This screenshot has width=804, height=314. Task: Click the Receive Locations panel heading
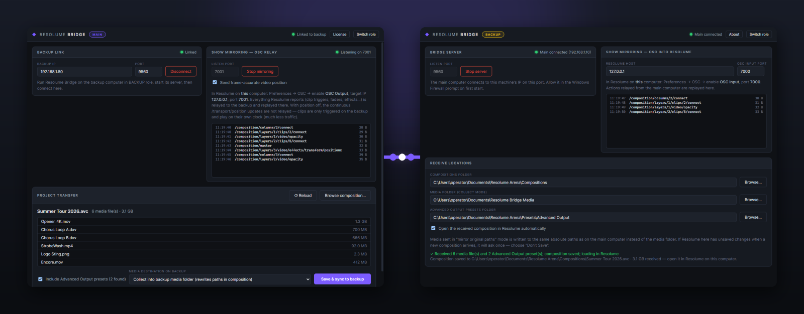451,163
